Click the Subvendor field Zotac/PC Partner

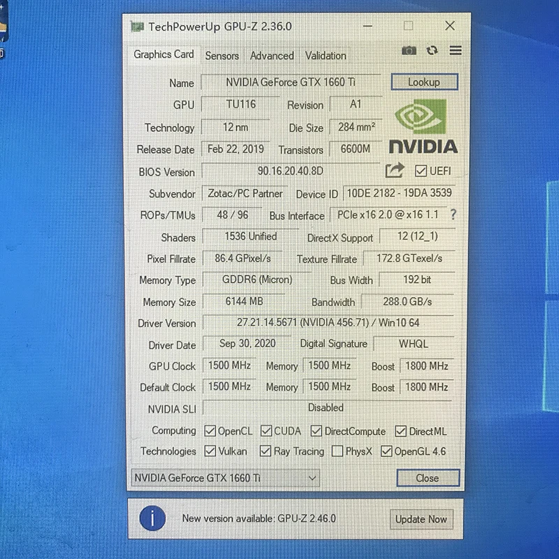coord(245,194)
